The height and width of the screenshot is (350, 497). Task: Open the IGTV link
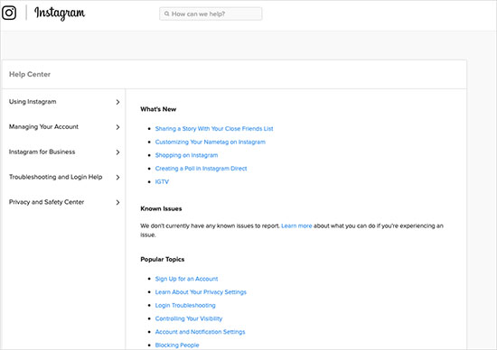[162, 181]
